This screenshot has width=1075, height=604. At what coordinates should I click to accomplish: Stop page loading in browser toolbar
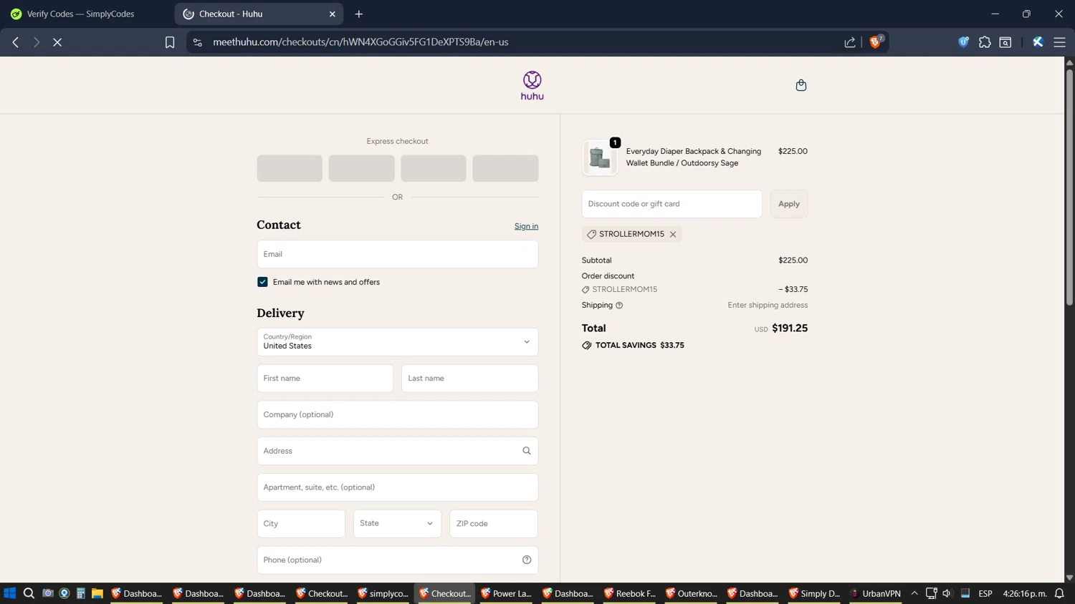57,42
